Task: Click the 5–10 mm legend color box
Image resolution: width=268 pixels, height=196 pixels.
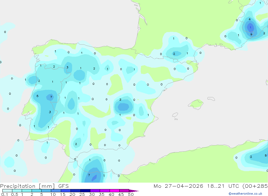Action: (46, 191)
